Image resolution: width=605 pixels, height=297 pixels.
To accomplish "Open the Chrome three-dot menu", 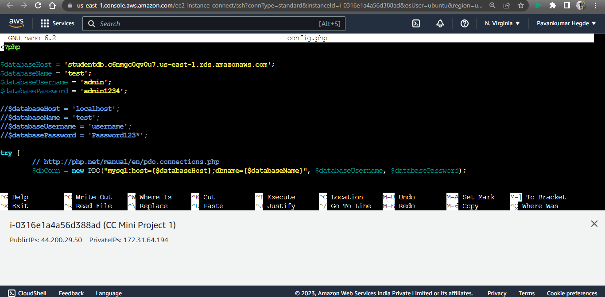I will [x=596, y=6].
